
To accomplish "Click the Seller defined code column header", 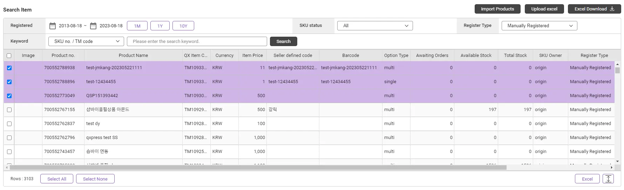I will [293, 56].
